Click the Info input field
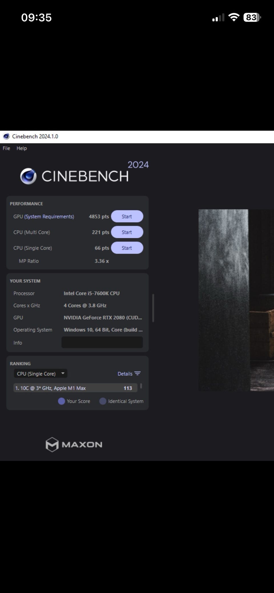274x593 pixels. [x=102, y=342]
